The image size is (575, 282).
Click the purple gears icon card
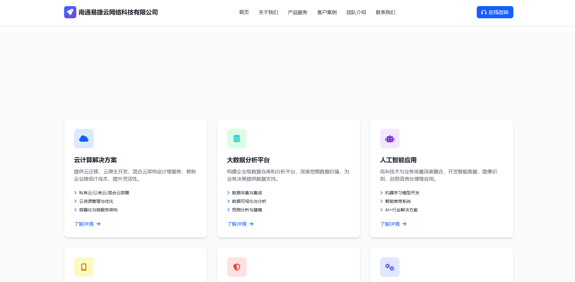point(390,267)
